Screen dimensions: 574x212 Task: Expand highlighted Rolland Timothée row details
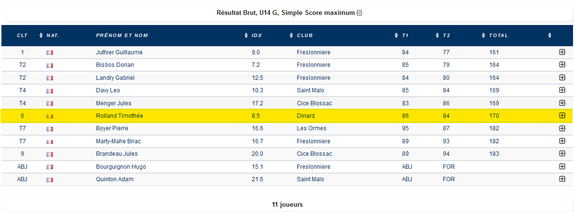(562, 116)
